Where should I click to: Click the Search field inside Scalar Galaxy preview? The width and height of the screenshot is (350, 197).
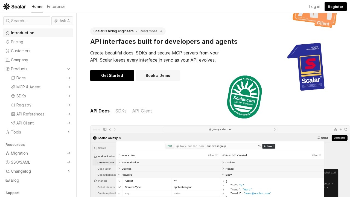point(104,148)
